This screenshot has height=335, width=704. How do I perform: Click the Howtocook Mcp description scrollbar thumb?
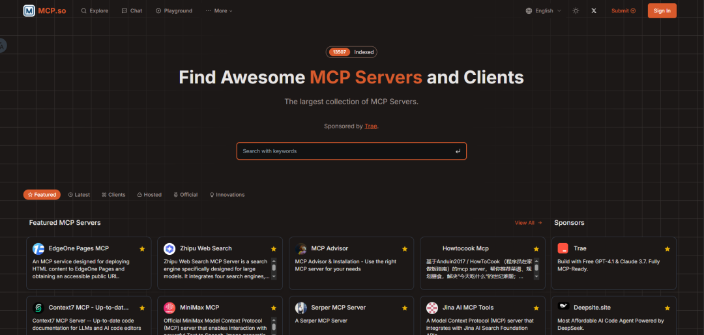536,268
